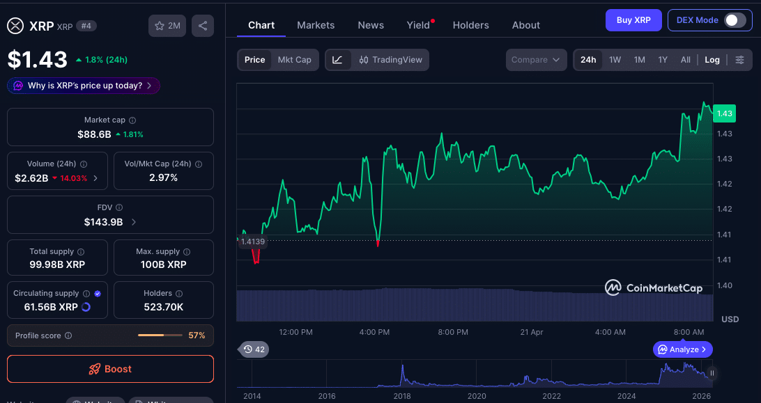Open the Holders tab
Viewport: 761px width, 403px height.
click(470, 25)
